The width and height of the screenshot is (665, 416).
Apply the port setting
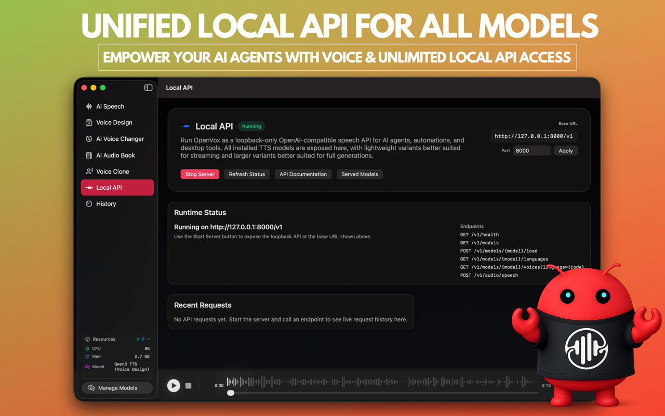(x=566, y=150)
